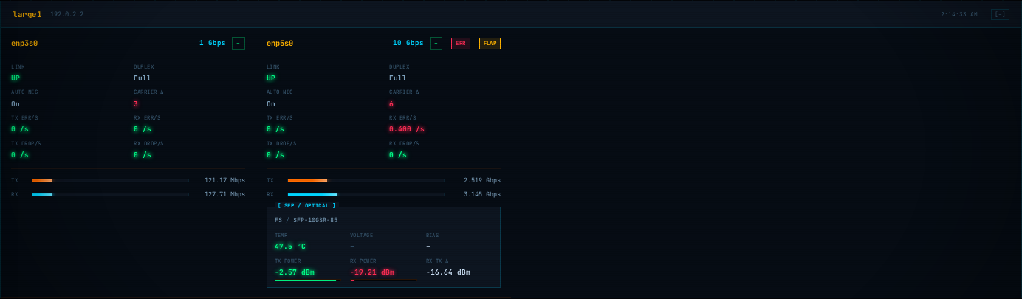
Task: Click the -19.21 dBm RX power reading
Action: [x=374, y=272]
